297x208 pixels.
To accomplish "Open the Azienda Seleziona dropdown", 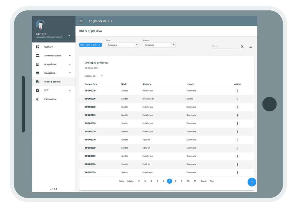I will (159, 45).
